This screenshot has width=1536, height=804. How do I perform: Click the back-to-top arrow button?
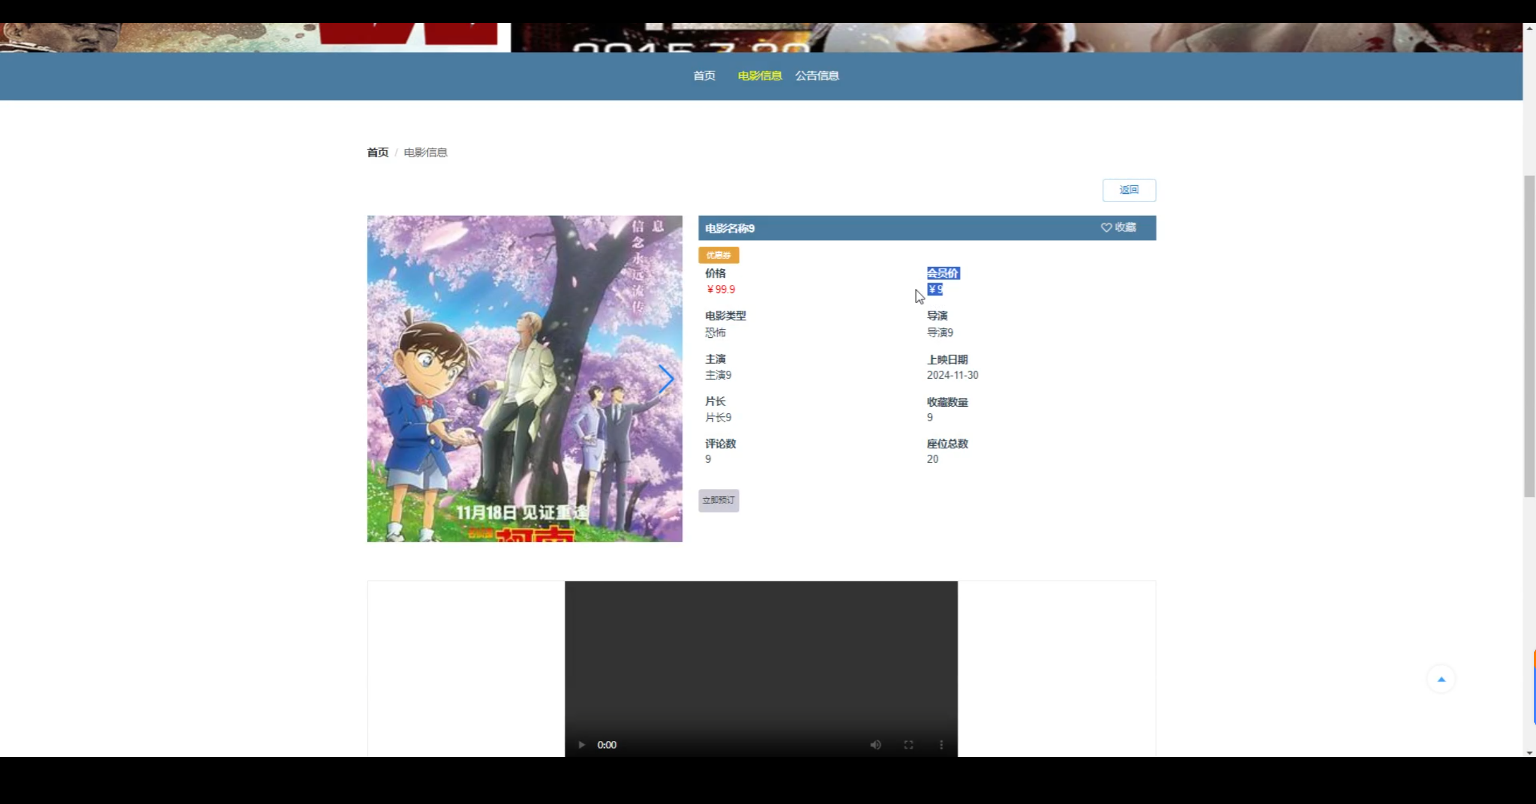pos(1441,679)
